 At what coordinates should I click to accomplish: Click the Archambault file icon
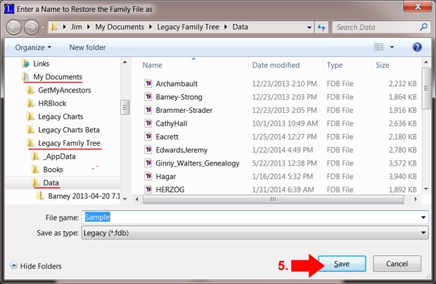[x=148, y=83]
